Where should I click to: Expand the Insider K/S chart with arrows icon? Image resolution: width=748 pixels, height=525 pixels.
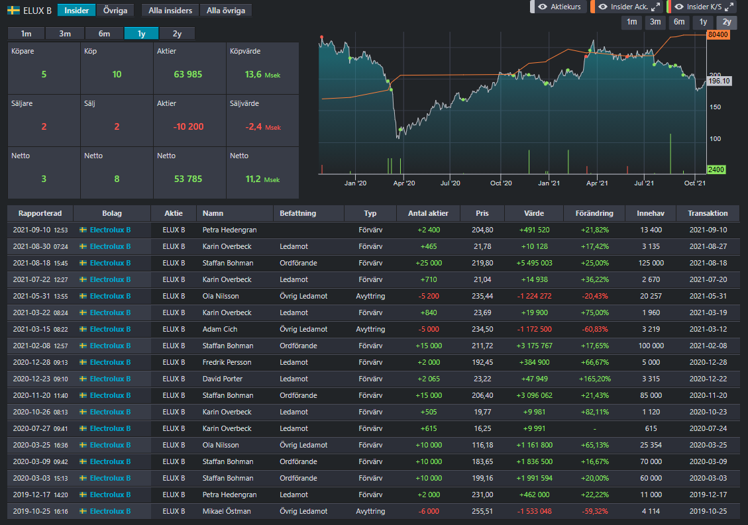pos(729,7)
